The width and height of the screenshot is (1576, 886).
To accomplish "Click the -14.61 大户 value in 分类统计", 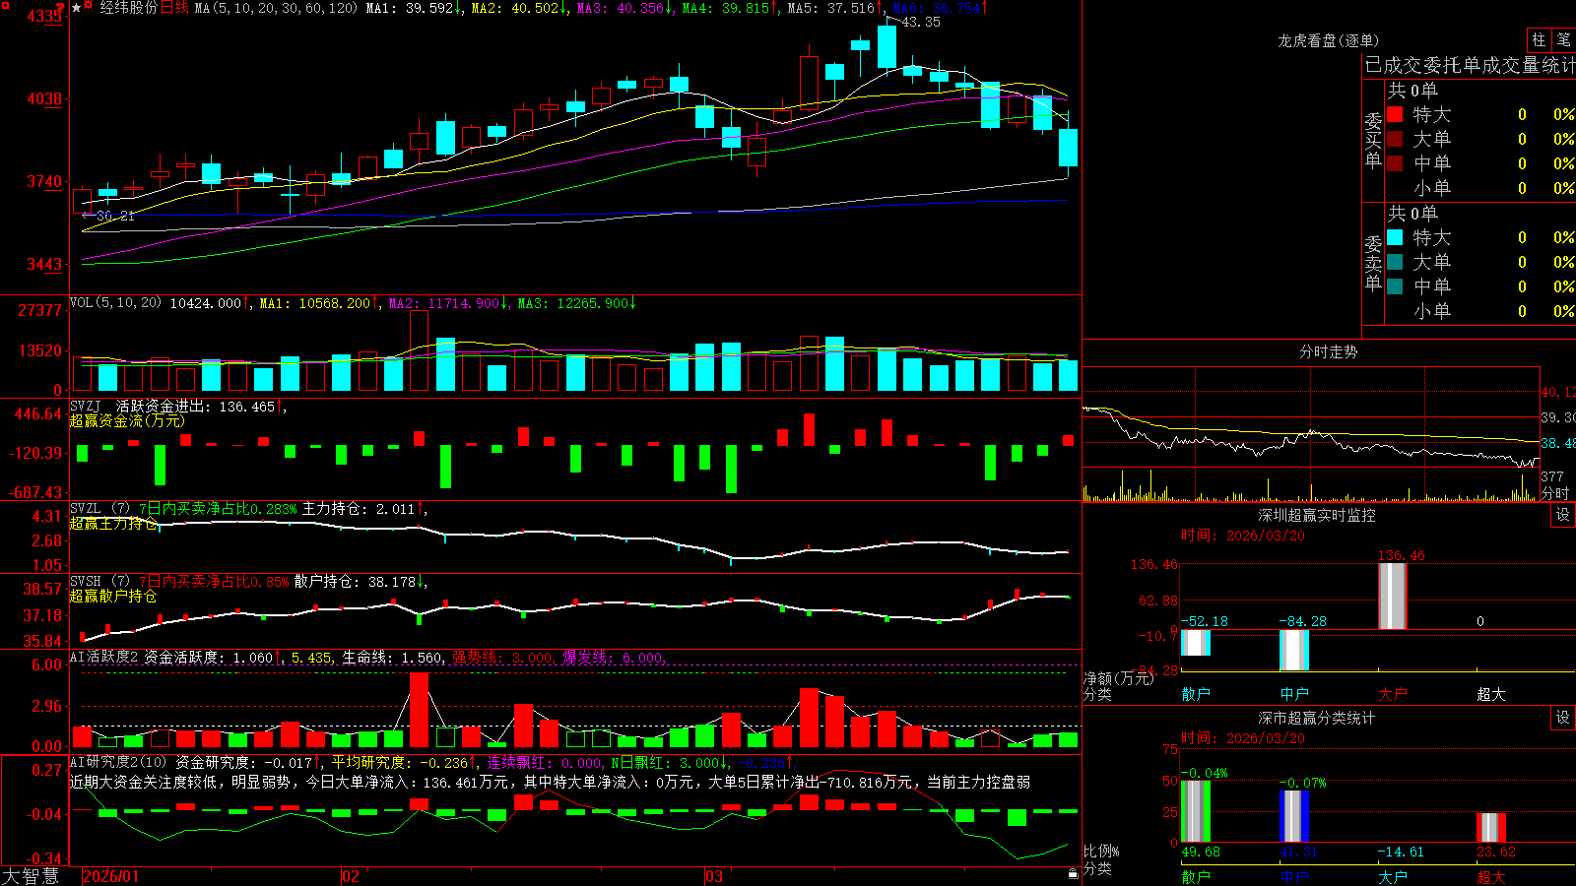I will (1400, 852).
